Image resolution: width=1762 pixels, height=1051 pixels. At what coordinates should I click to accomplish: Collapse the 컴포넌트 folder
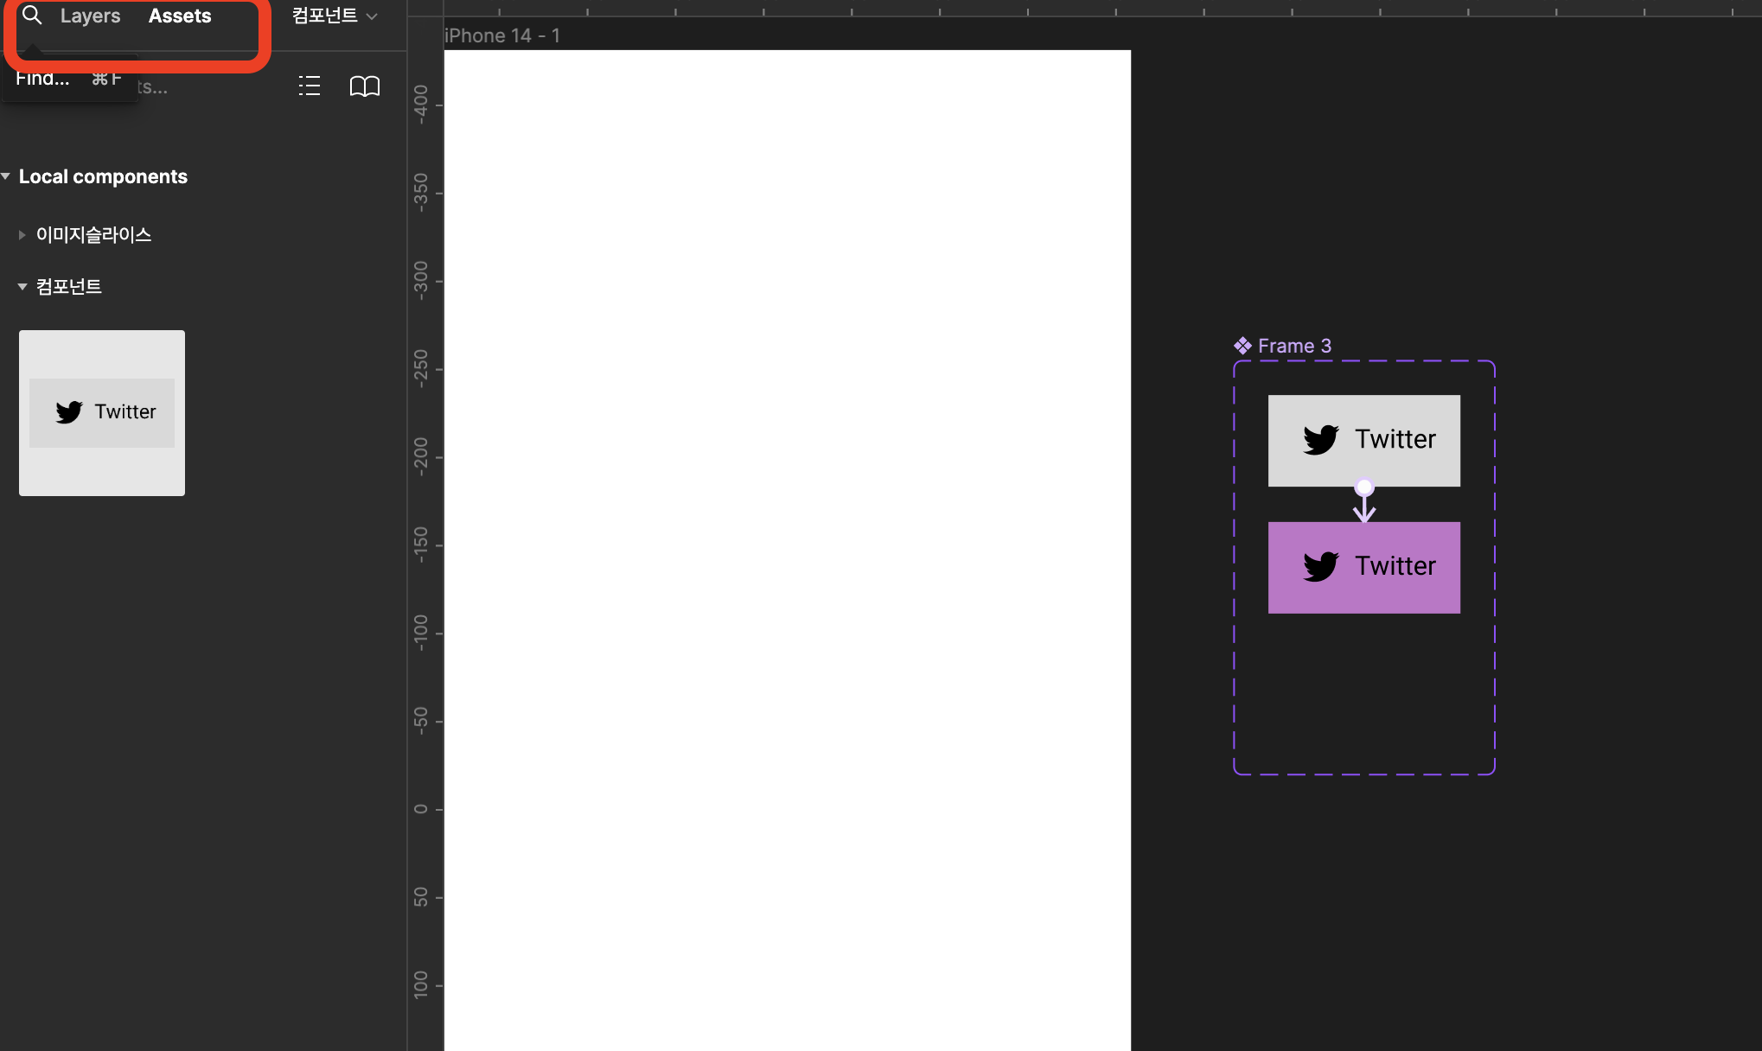[22, 287]
